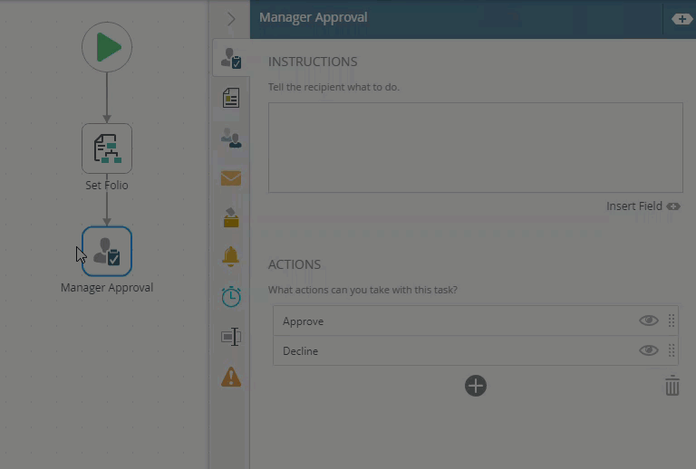Image resolution: width=696 pixels, height=469 pixels.
Task: Click the green Start node on the canvas
Action: [x=107, y=47]
